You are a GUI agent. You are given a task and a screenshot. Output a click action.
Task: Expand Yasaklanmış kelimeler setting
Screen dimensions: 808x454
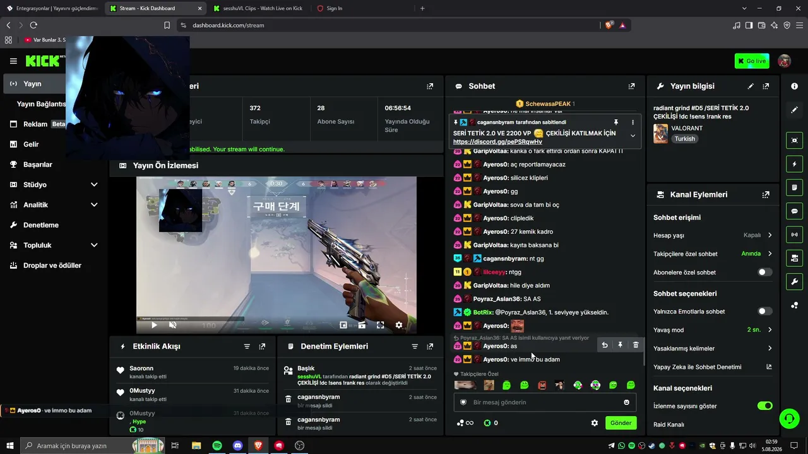point(769,348)
